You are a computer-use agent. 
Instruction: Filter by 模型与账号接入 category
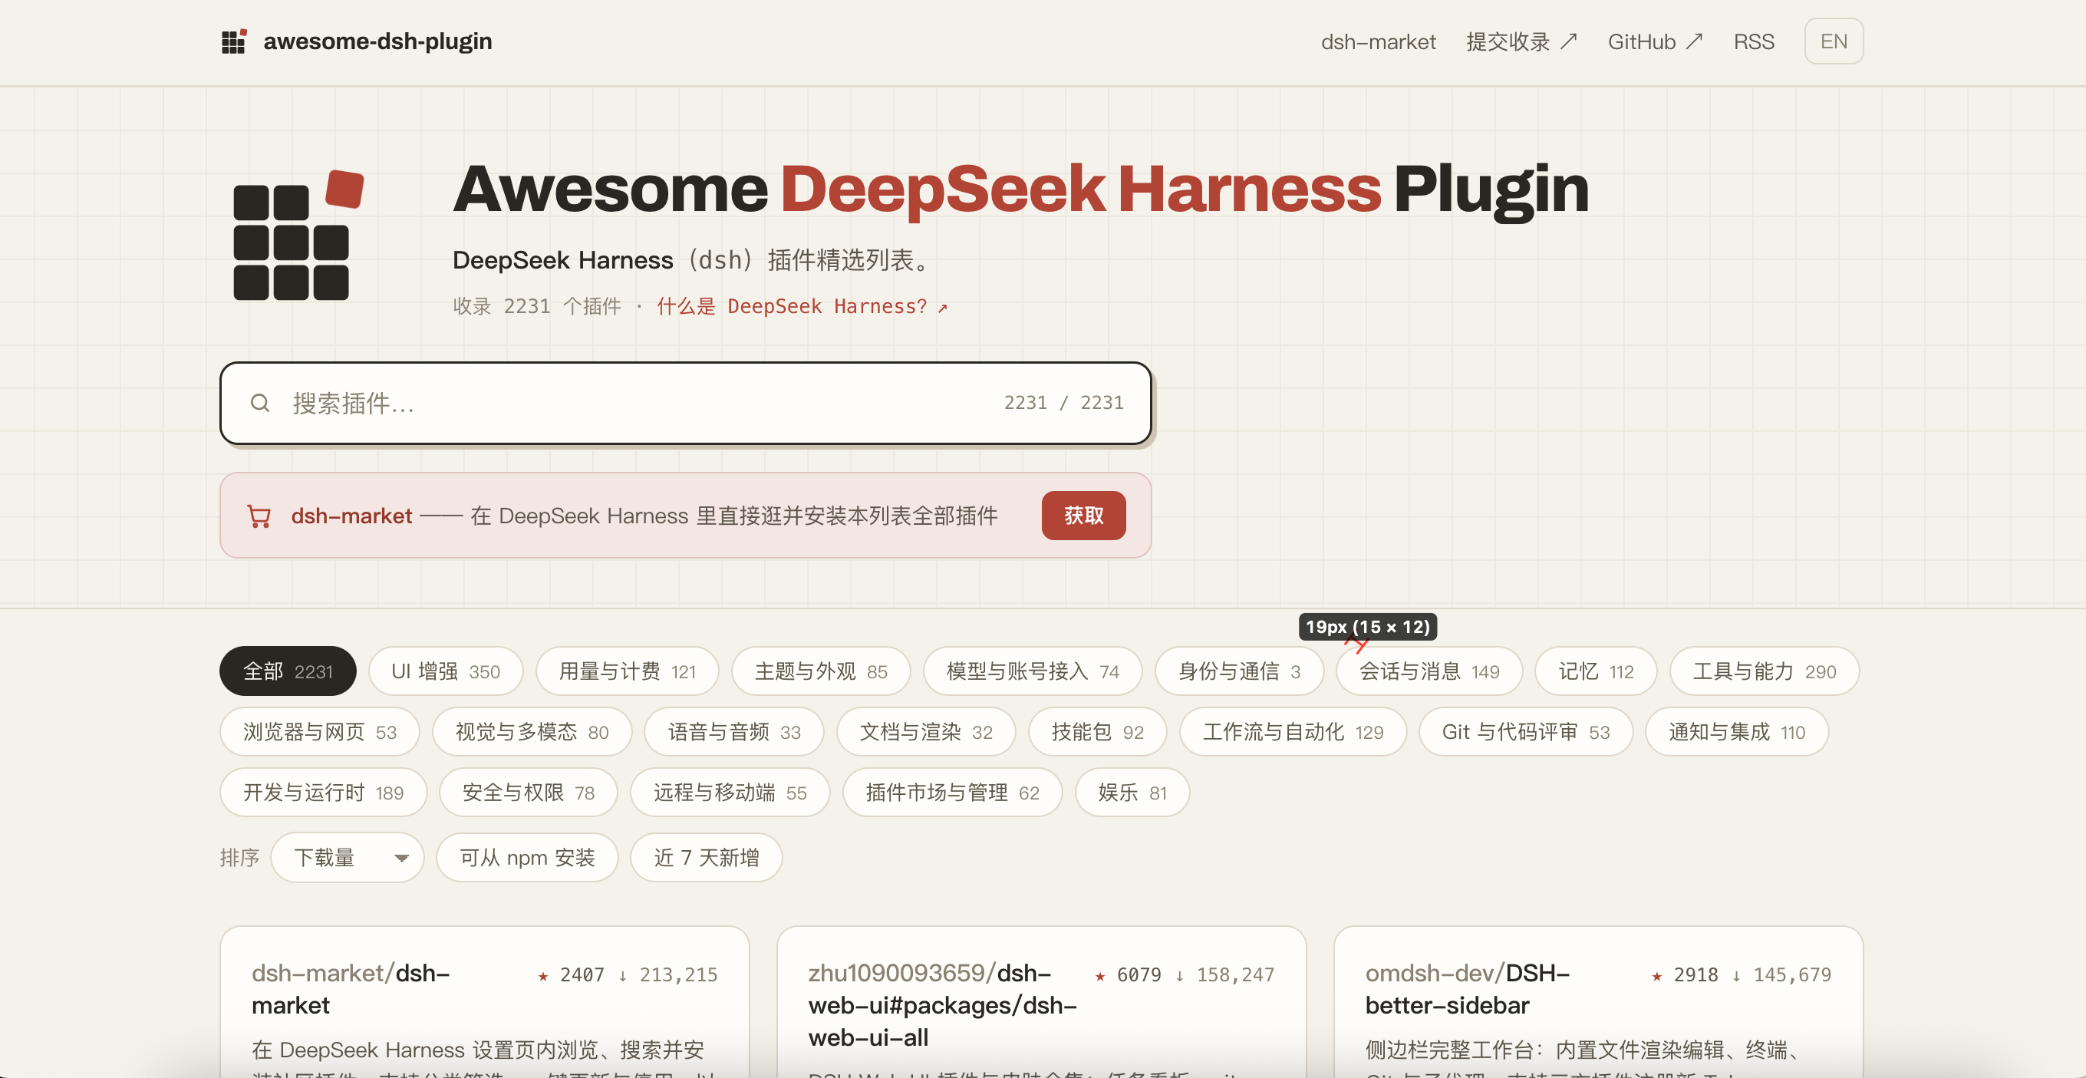coord(1033,671)
